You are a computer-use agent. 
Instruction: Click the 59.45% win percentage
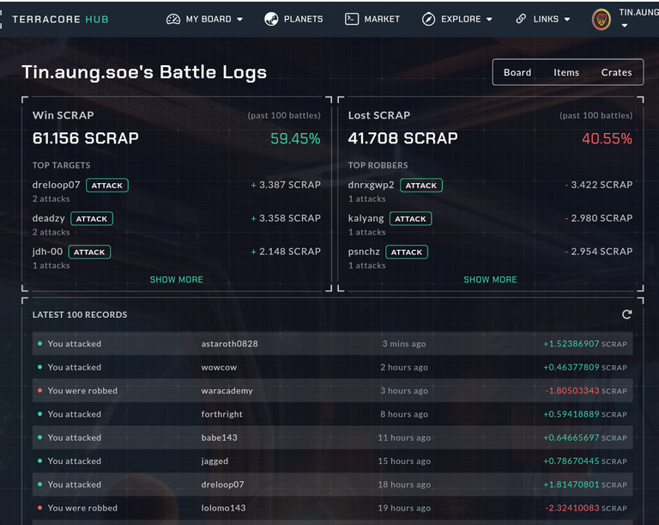coord(295,138)
